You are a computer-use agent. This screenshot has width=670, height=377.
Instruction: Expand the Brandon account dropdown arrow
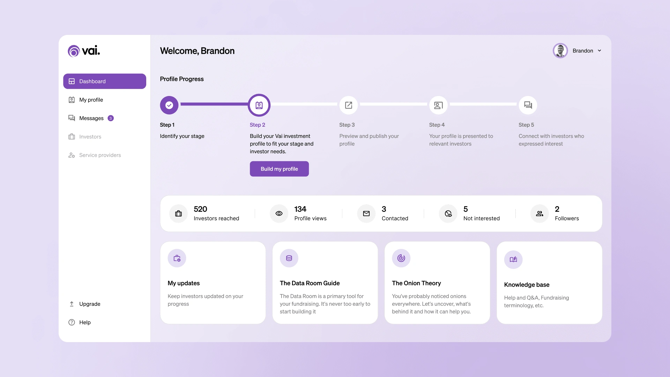600,51
